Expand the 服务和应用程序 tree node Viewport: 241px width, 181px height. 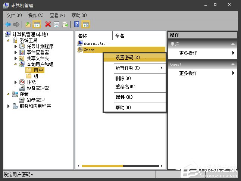(x=9, y=106)
